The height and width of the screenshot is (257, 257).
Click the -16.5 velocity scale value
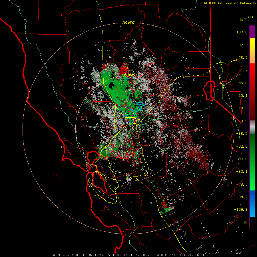click(x=242, y=134)
